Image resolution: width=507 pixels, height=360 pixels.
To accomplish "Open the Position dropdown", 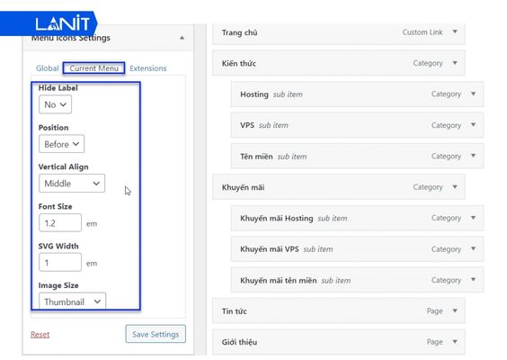I will 62,144.
